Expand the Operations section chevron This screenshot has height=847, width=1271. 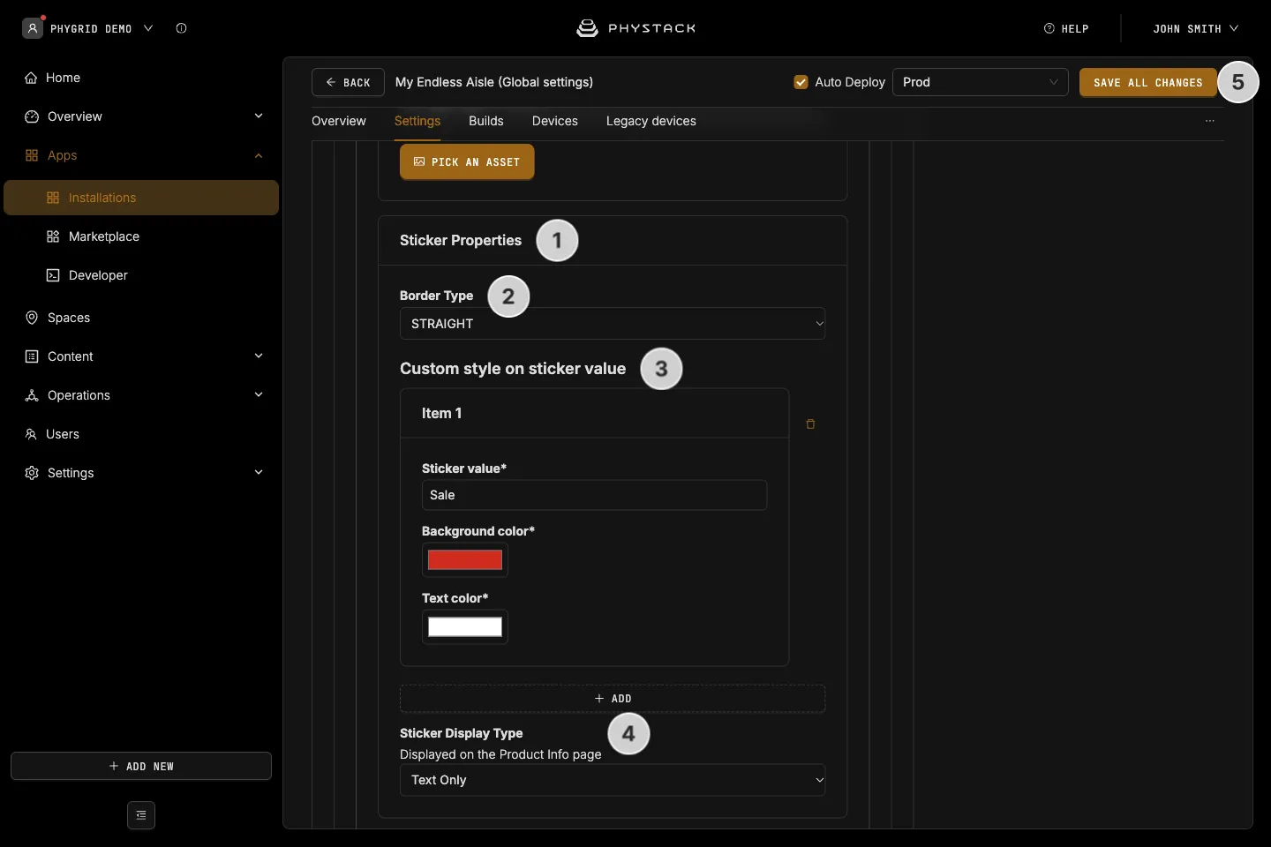point(259,395)
